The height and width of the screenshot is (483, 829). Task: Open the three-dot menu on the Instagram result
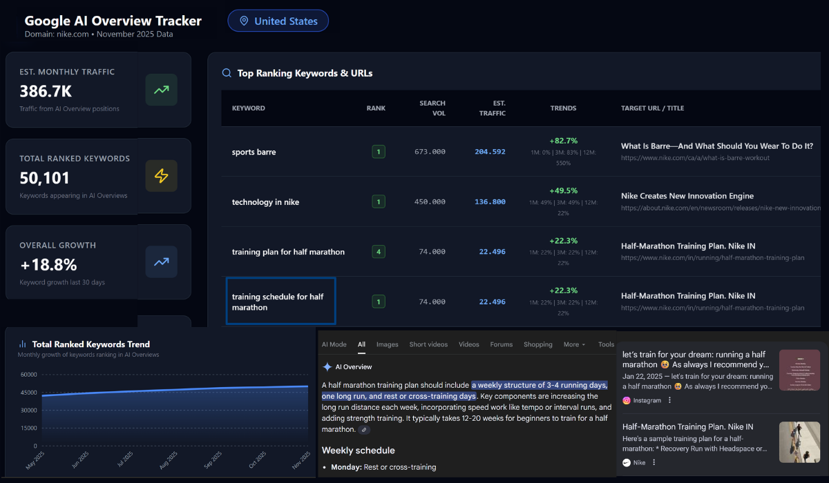(669, 400)
